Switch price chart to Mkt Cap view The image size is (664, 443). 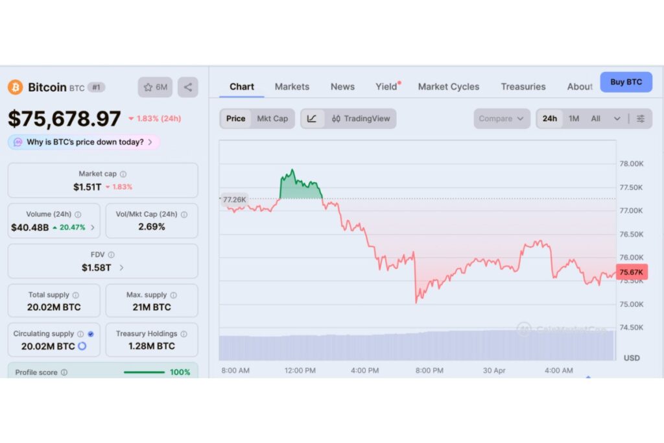(x=272, y=118)
